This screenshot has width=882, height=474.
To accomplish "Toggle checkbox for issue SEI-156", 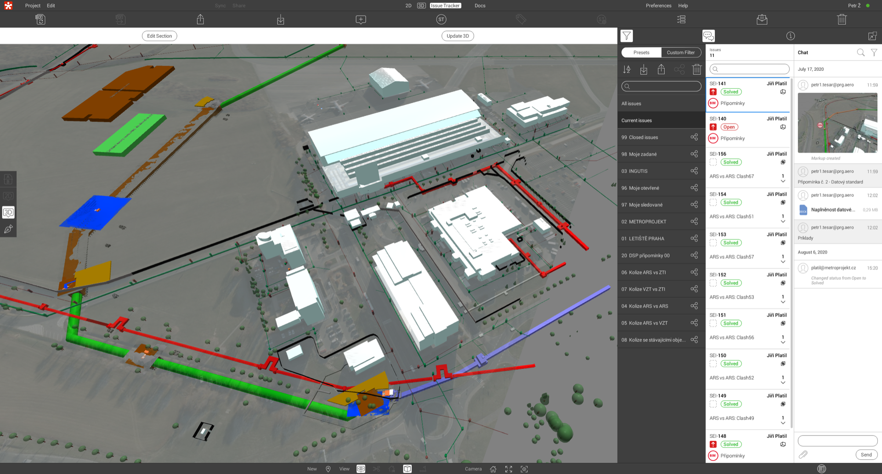I will 713,162.
